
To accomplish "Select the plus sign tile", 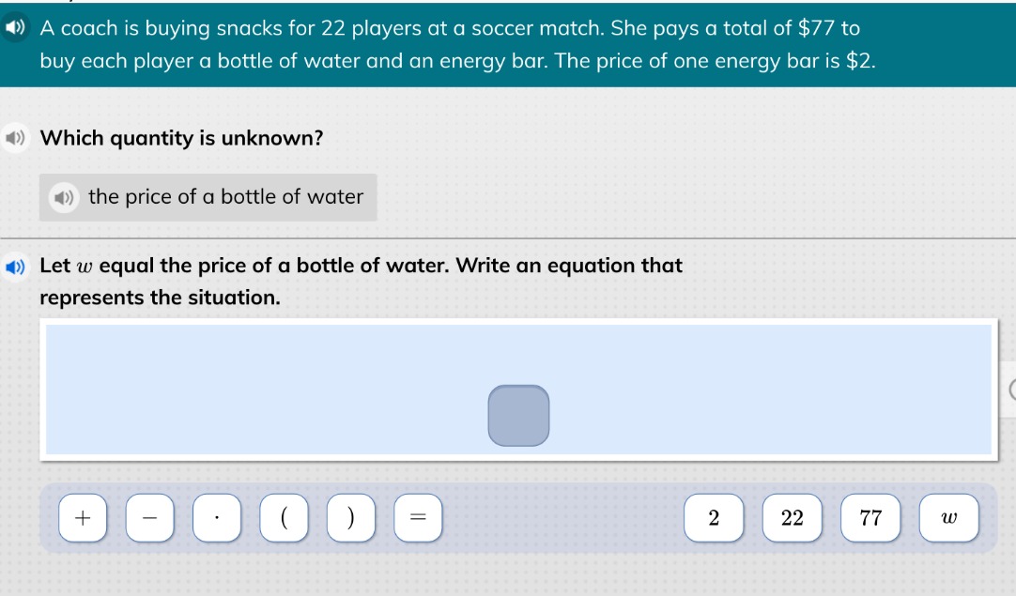I will pos(83,517).
